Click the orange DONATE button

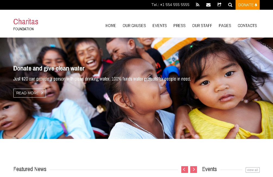247,5
